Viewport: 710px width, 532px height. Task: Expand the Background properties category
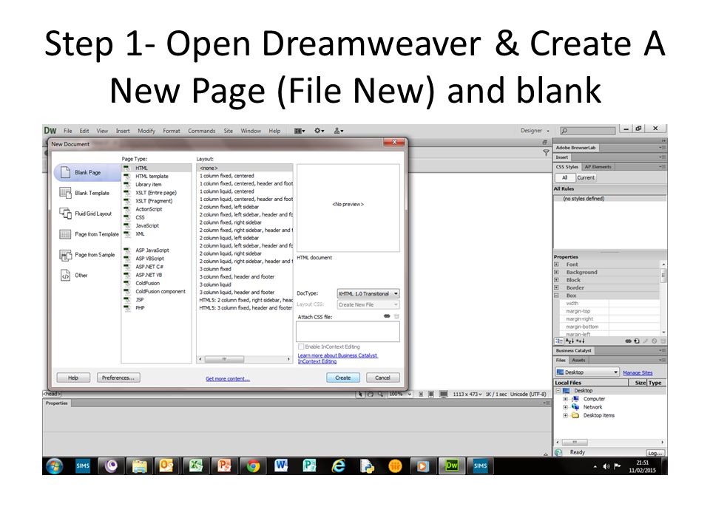(x=556, y=273)
